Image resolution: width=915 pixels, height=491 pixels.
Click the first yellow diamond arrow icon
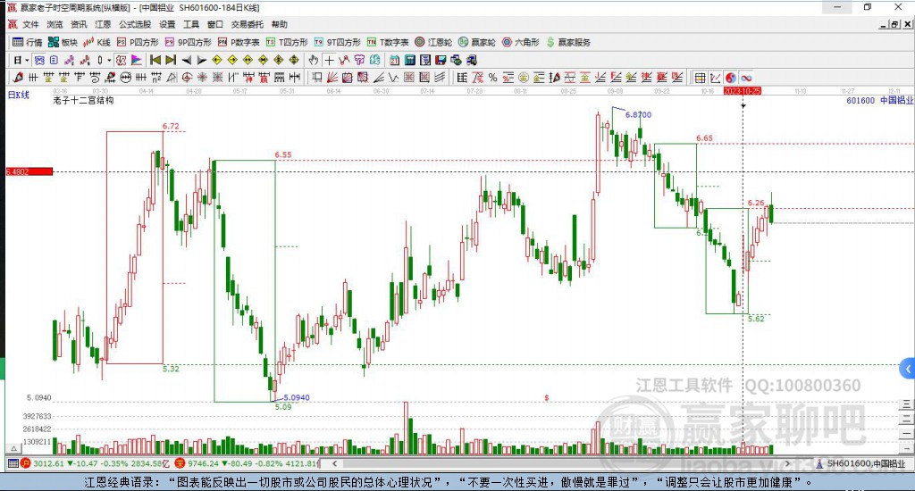point(217,60)
